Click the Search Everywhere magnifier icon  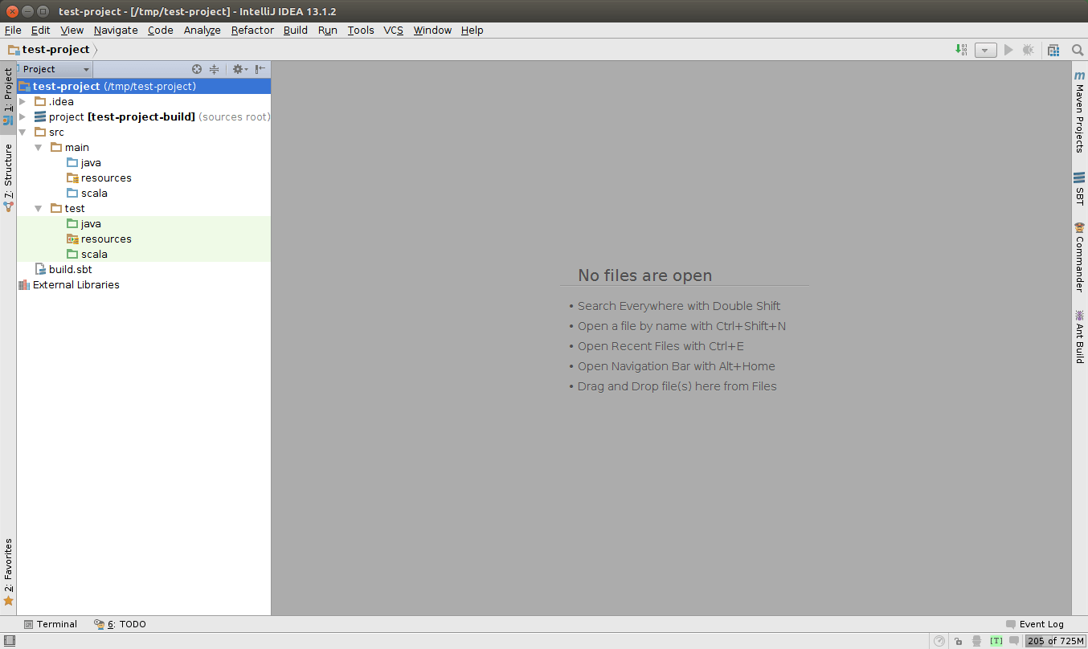[x=1078, y=50]
